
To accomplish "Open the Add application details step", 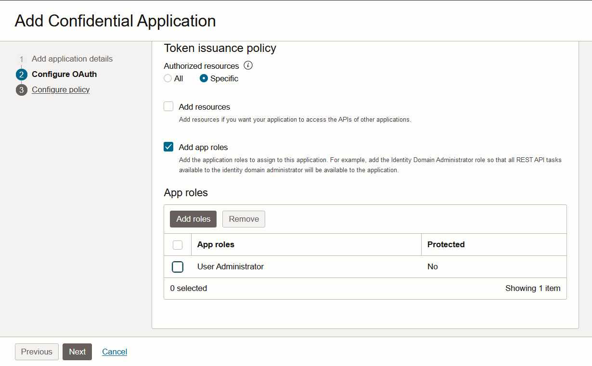I will [72, 59].
